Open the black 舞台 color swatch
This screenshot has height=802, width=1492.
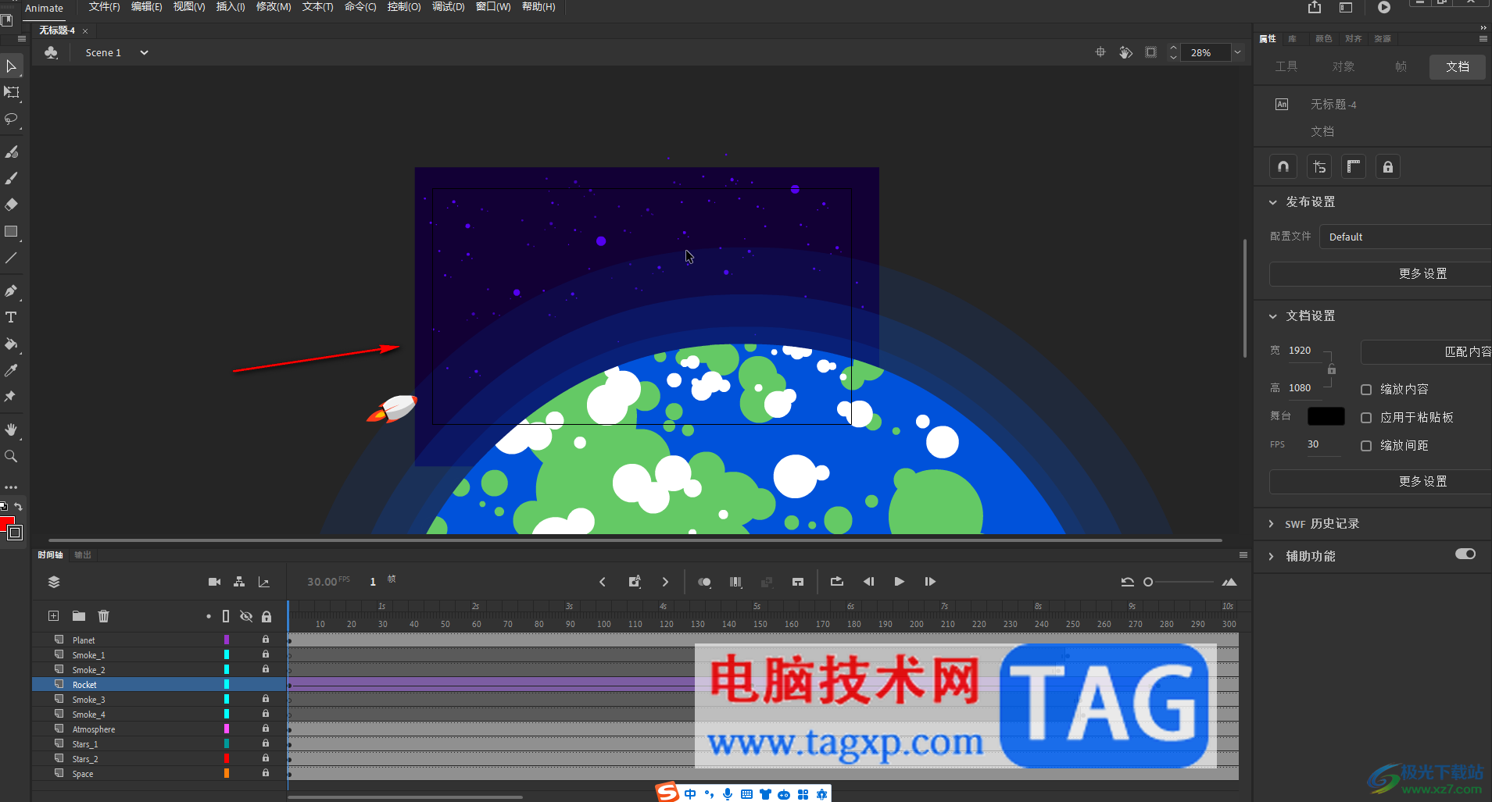click(x=1326, y=416)
